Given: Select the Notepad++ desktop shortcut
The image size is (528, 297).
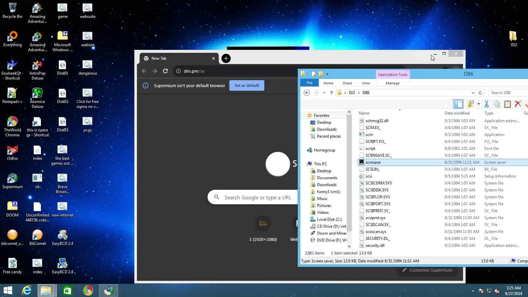Looking at the screenshot, I should click(13, 96).
